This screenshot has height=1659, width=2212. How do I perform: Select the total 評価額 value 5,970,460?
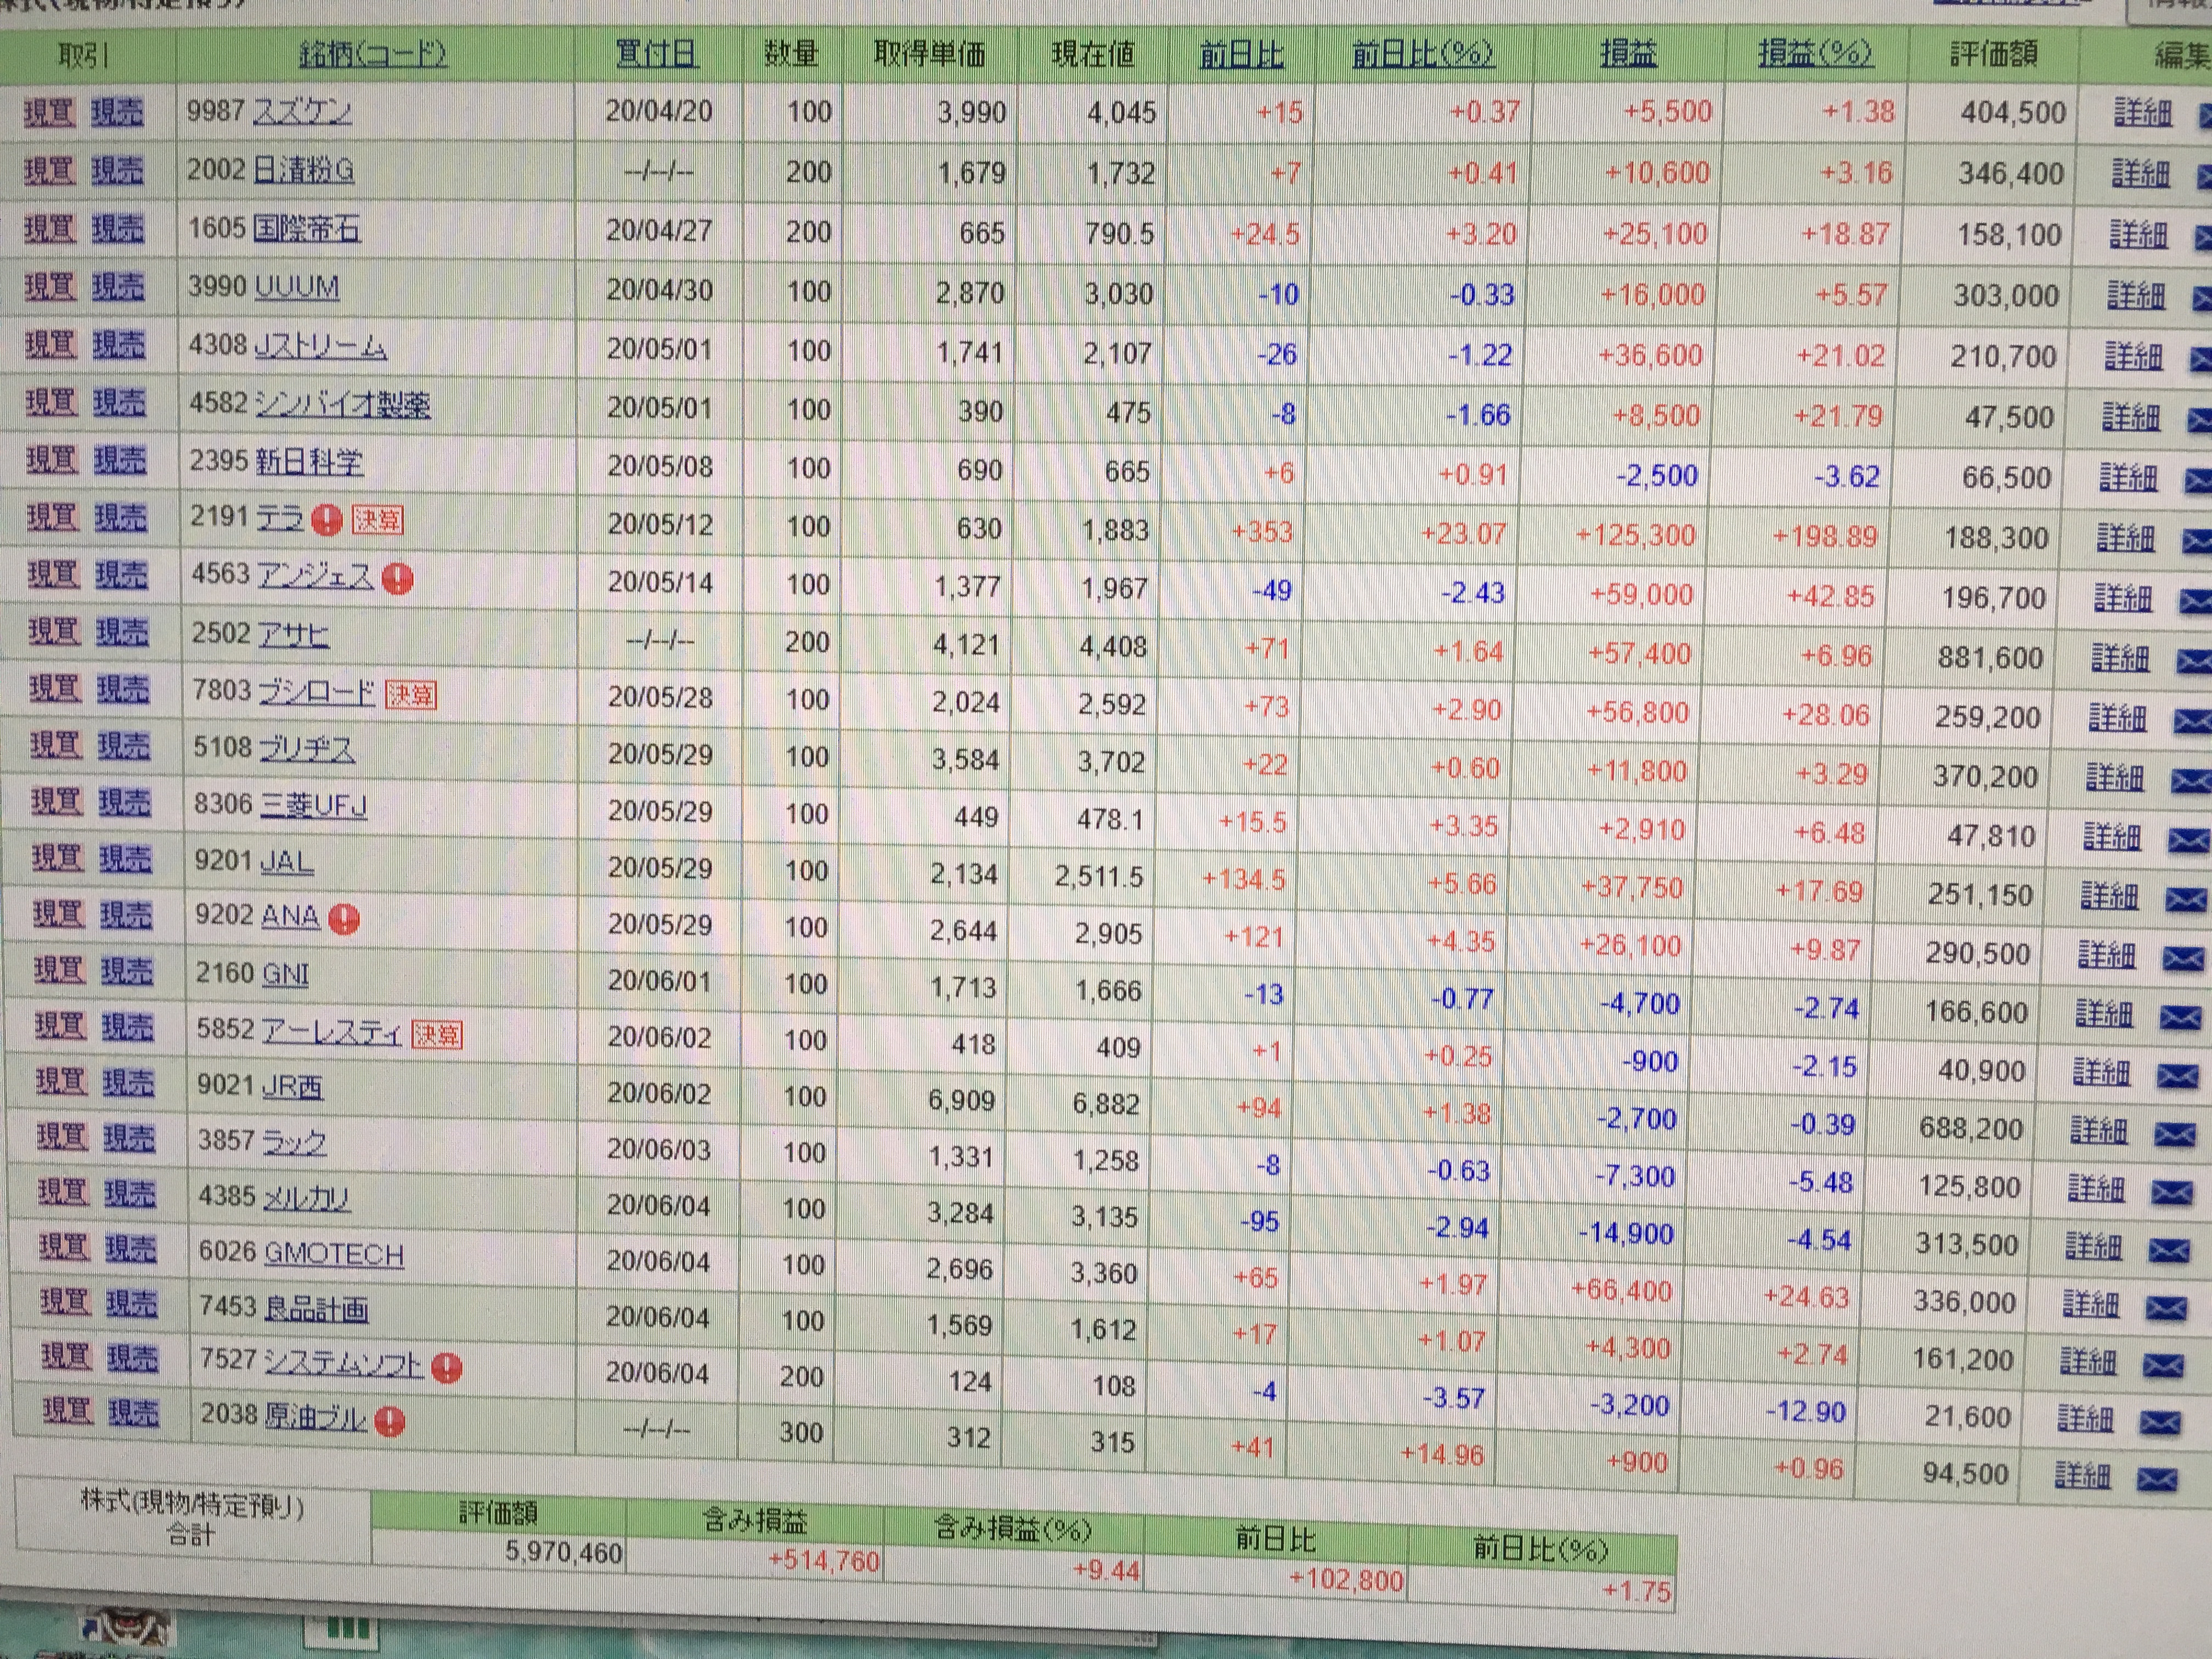click(563, 1553)
